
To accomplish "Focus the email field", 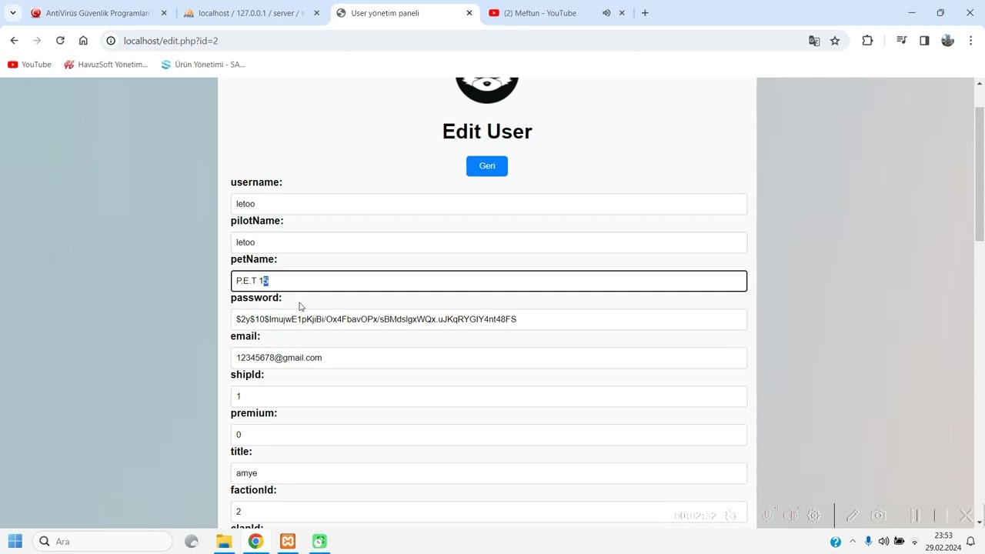I will [x=489, y=358].
